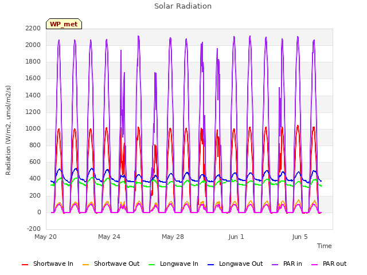The image size is (367, 275).
Task: Toggle the Shortwave In legend entry
Action: click(48, 264)
